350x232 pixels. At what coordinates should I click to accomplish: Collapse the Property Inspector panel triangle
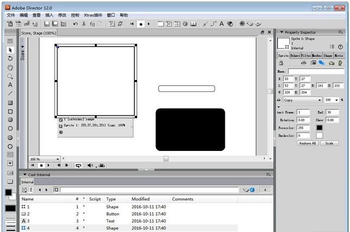[282, 32]
